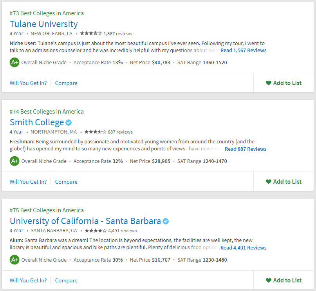The image size is (316, 291).
Task: Compare Smith College with other colleges
Action: [x=66, y=182]
